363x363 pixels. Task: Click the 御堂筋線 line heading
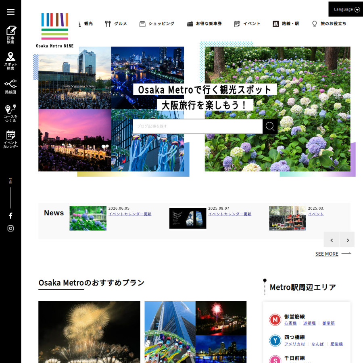[294, 317]
